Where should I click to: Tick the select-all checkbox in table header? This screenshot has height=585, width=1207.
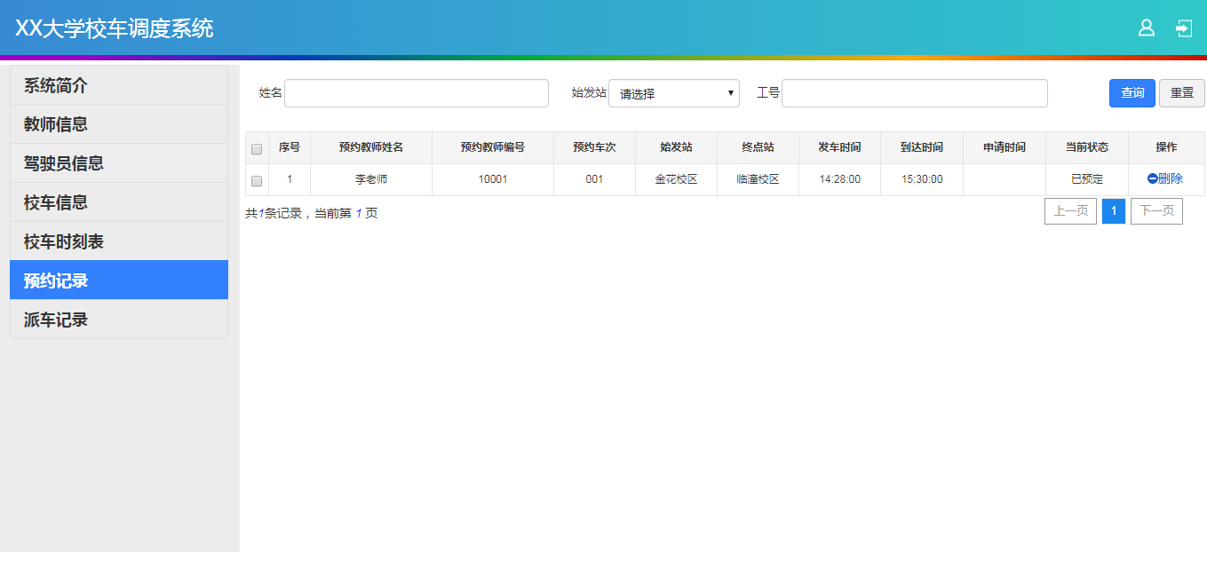pyautogui.click(x=257, y=148)
